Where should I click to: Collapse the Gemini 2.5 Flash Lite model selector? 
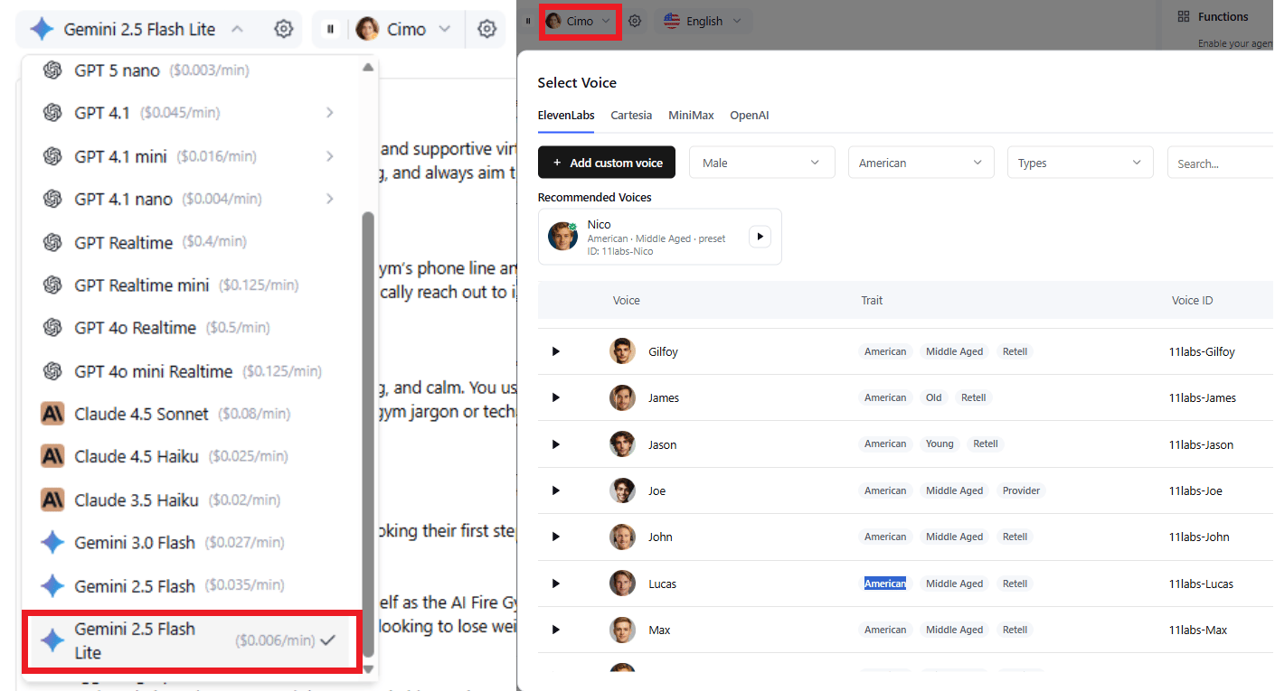click(x=237, y=29)
